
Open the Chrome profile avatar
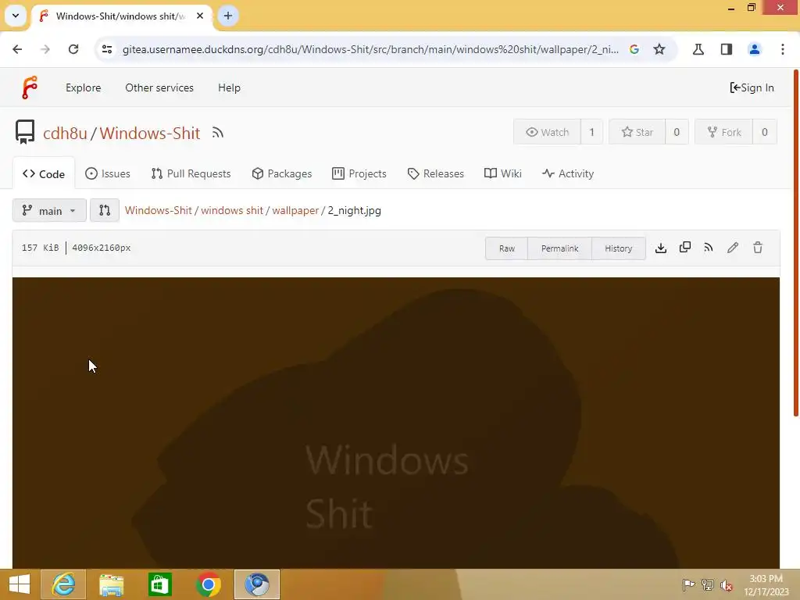pos(755,49)
